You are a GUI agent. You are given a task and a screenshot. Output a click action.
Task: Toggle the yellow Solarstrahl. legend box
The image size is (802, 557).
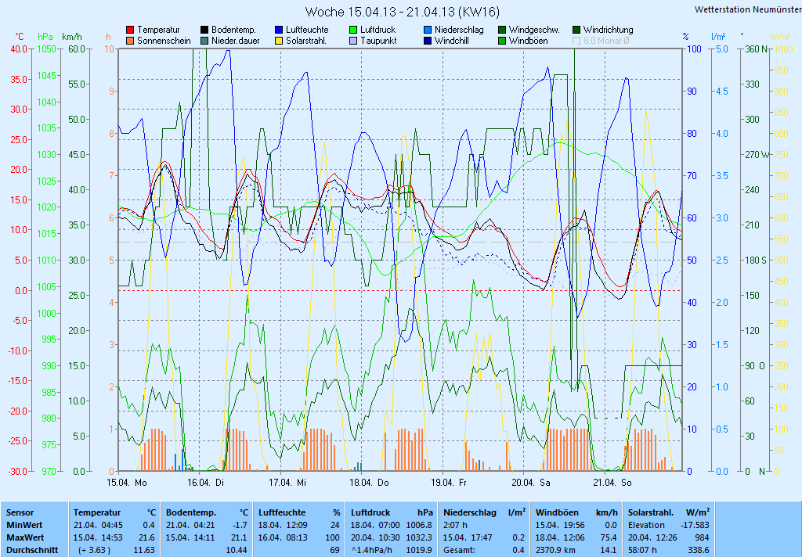point(279,41)
